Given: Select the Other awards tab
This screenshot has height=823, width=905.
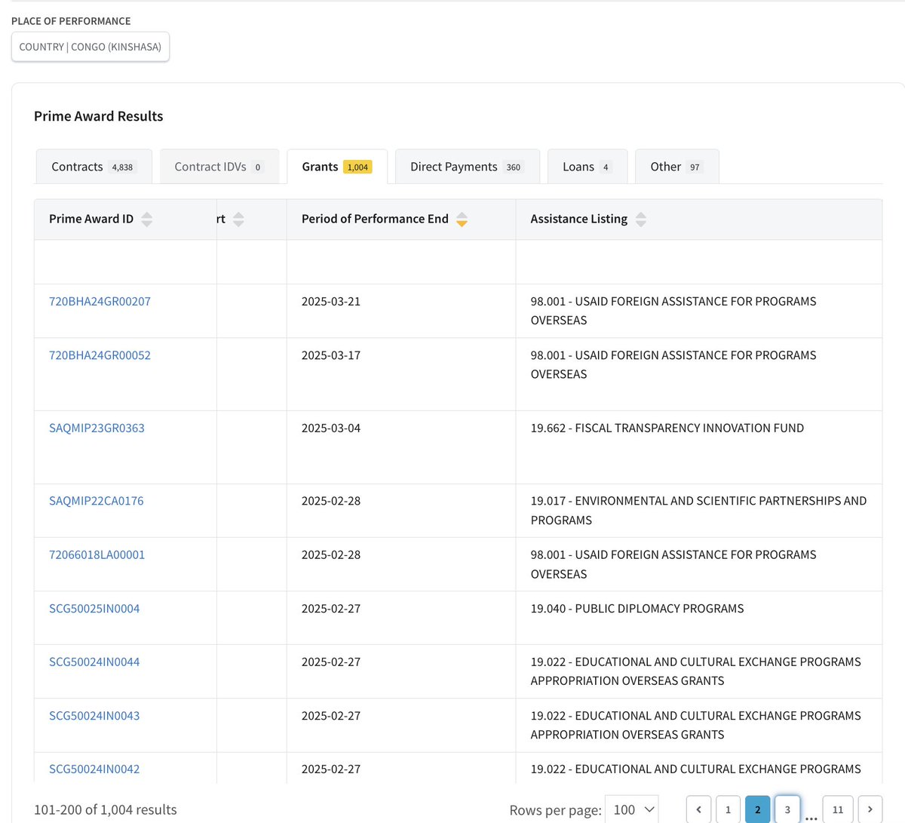Looking at the screenshot, I should 676,167.
